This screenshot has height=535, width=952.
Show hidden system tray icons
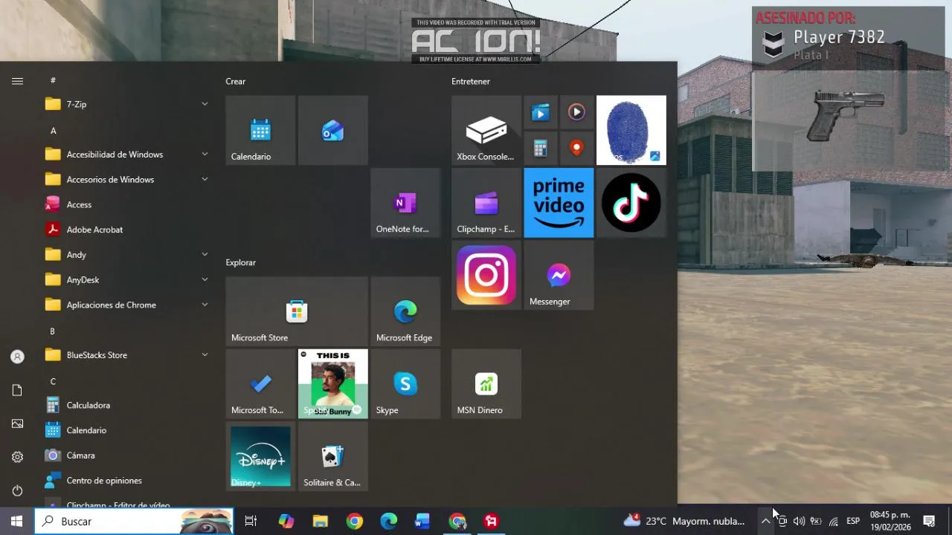click(x=765, y=522)
